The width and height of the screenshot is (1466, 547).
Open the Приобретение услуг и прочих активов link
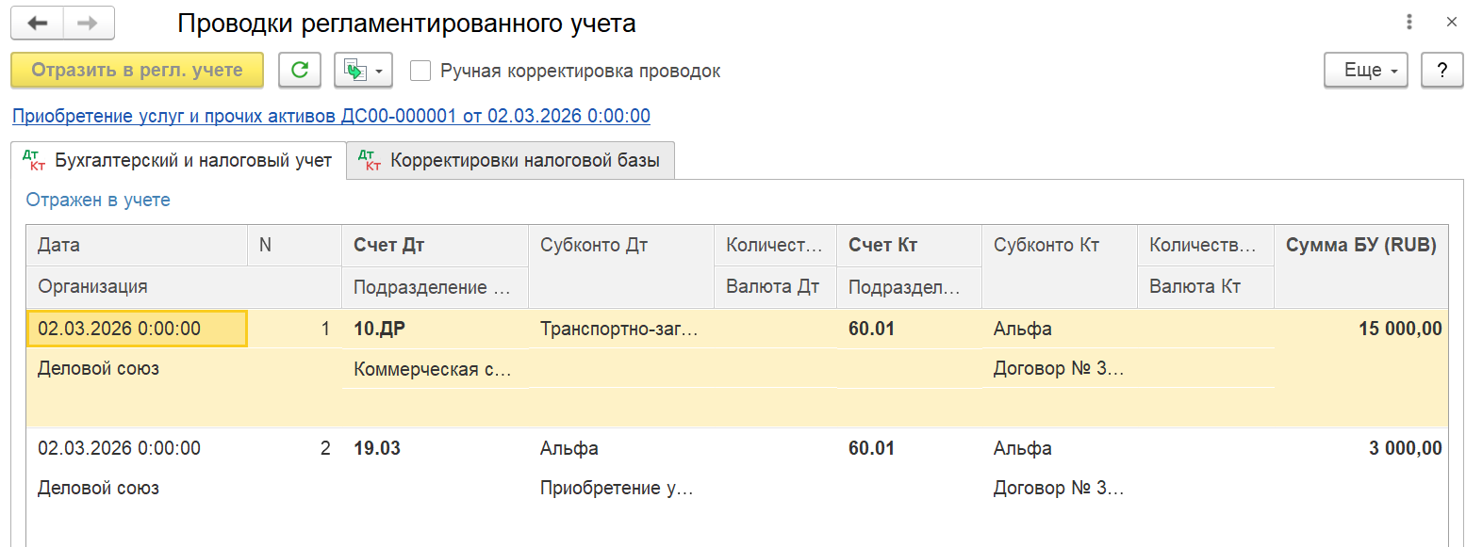click(x=331, y=116)
